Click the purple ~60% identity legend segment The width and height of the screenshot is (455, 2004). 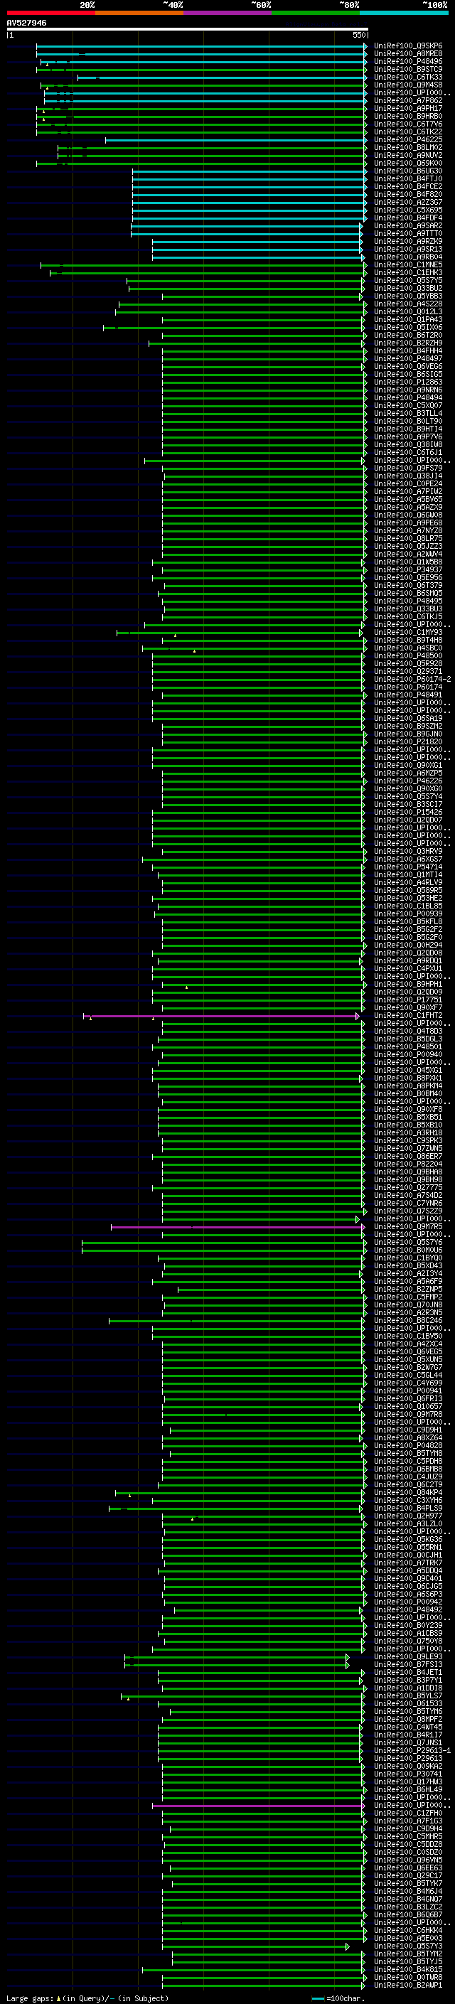coord(227,14)
